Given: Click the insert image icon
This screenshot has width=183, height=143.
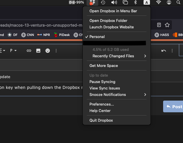Looking at the screenshot, I should pyautogui.click(x=38, y=51).
